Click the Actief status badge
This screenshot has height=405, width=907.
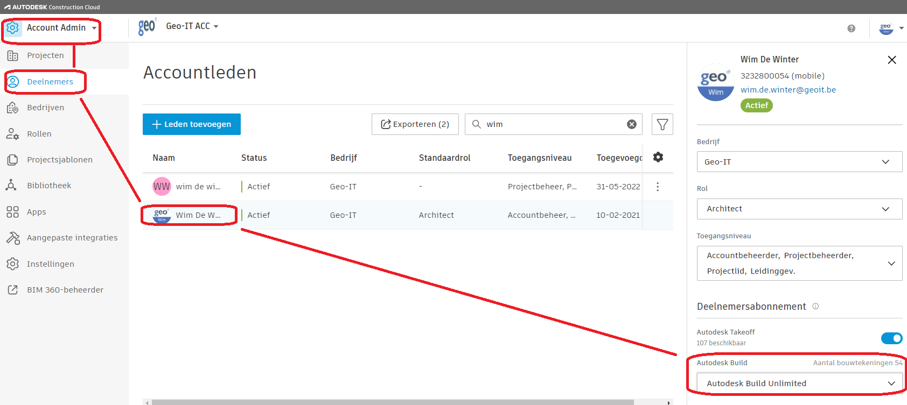coord(757,105)
